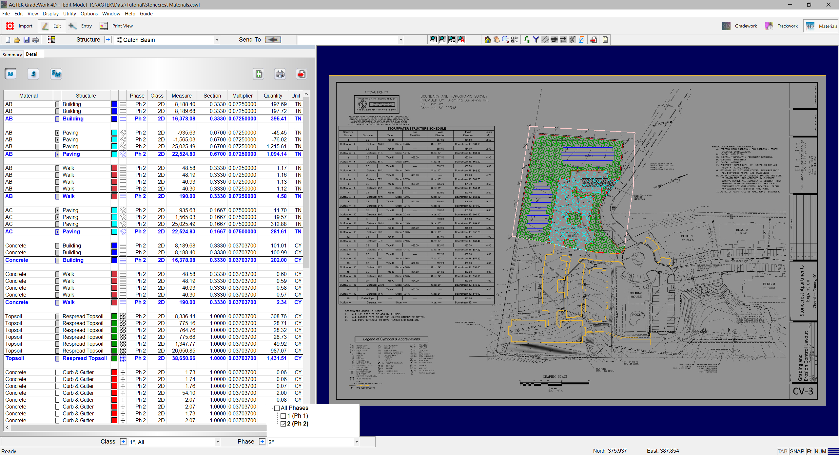Click cyan color swatch for AB Paving total
Image resolution: width=839 pixels, height=455 pixels.
114,154
